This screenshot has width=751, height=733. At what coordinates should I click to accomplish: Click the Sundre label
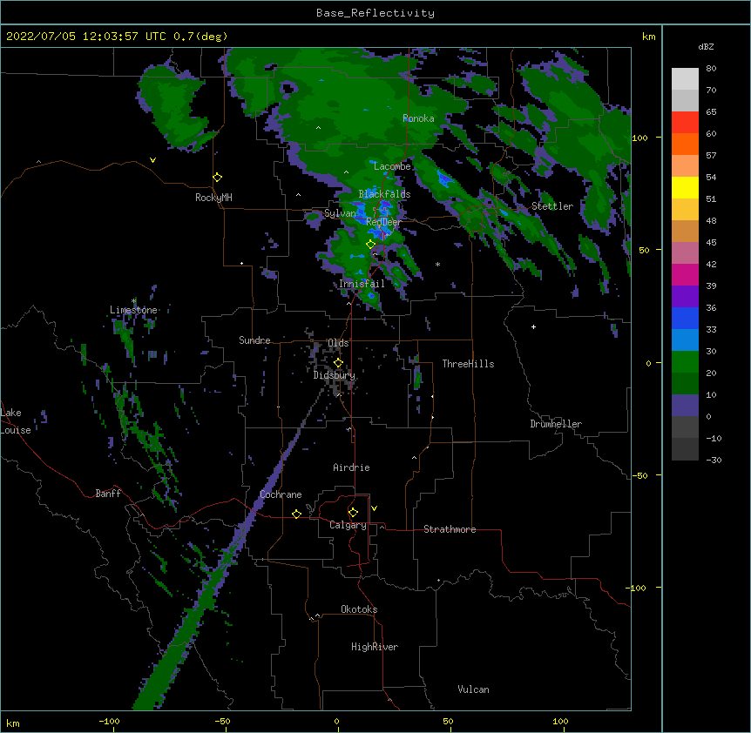[254, 340]
